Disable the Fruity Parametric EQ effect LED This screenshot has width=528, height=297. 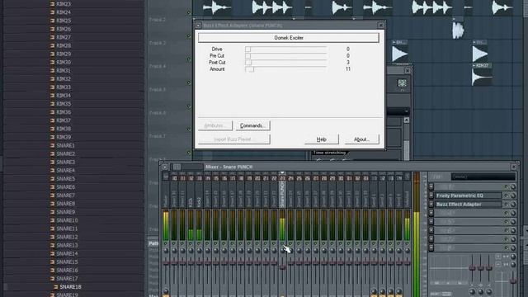[x=506, y=196]
